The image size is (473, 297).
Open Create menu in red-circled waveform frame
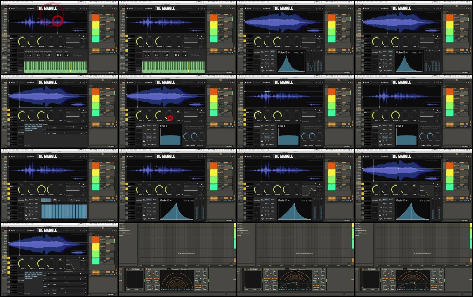click(x=18, y=2)
